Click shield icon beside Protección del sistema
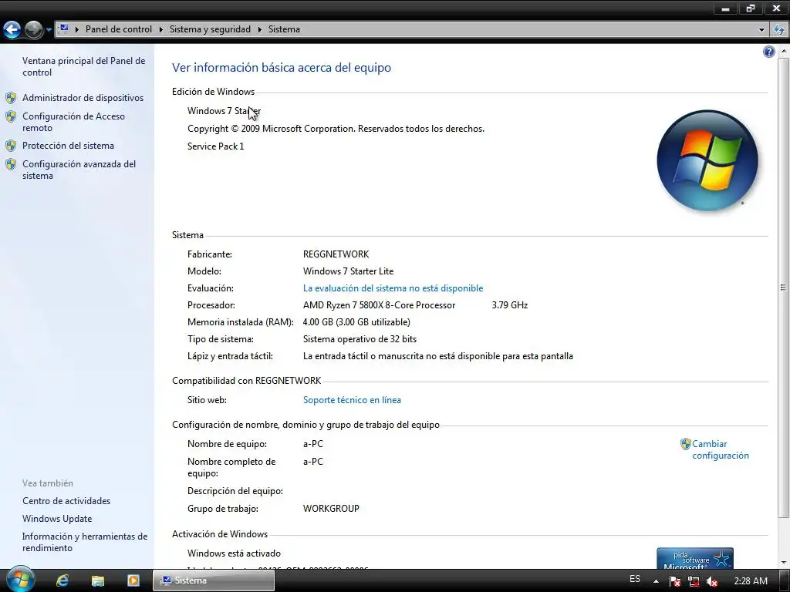Screen dimensions: 790x592 click(x=11, y=146)
